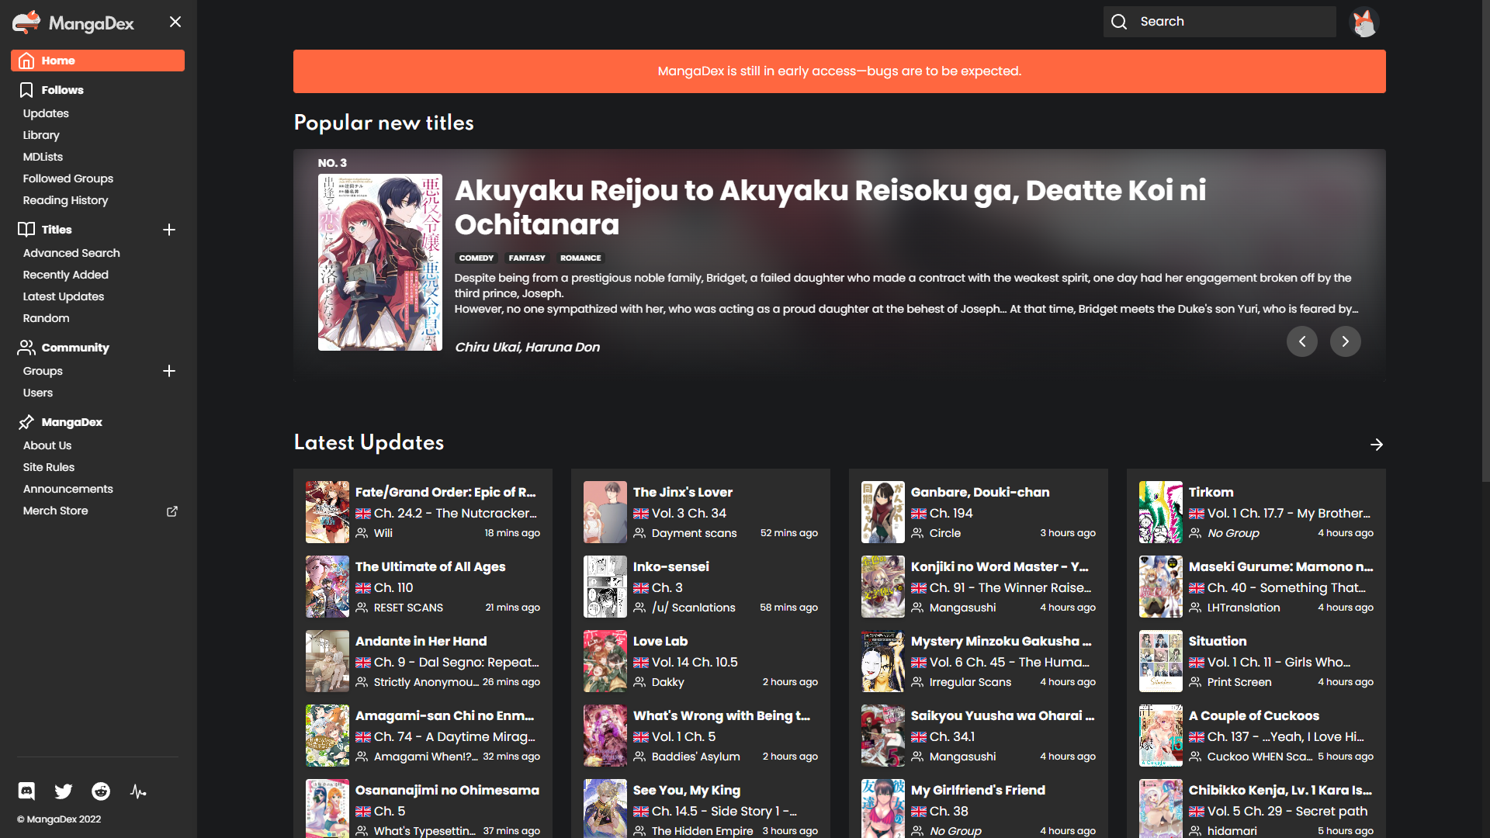Screen dimensions: 1490x838
Task: Open the status pulse icon link
Action: pyautogui.click(x=138, y=791)
